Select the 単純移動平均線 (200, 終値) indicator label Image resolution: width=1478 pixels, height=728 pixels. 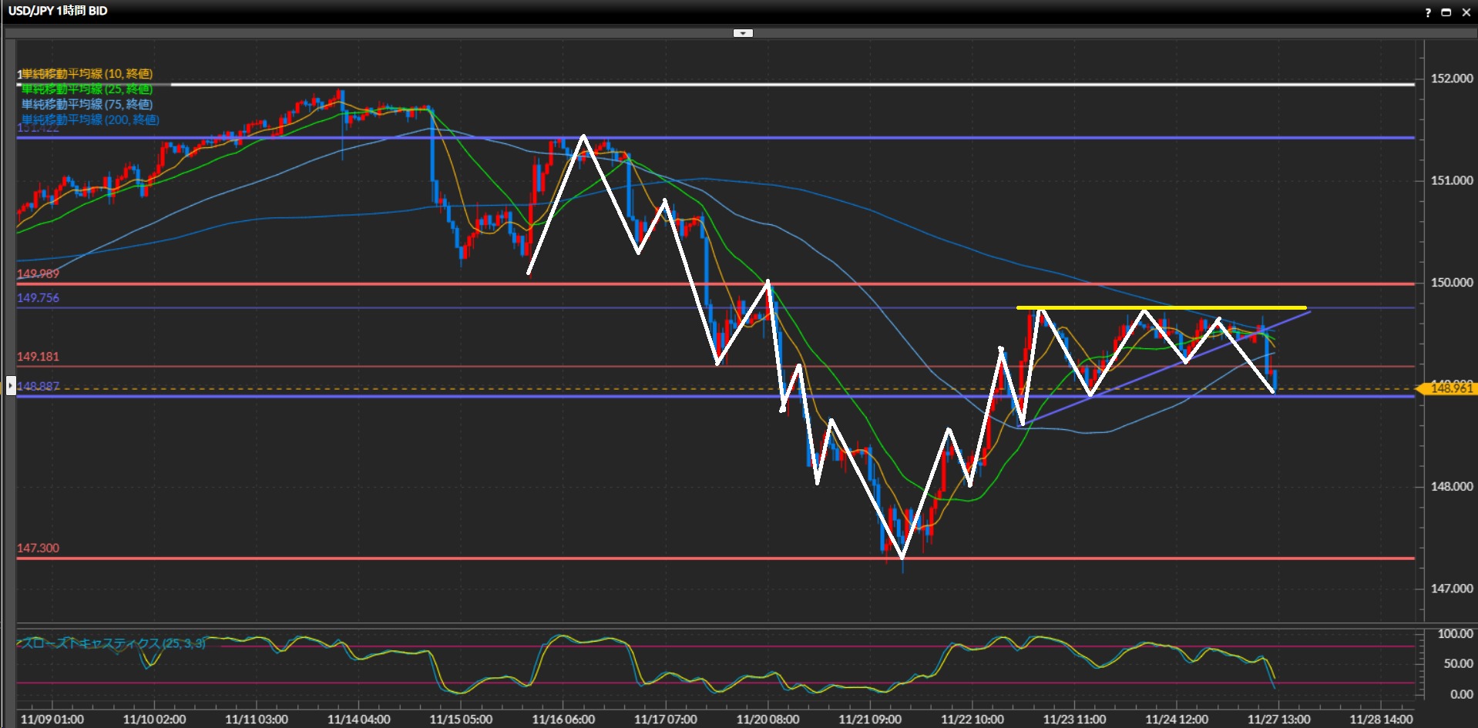point(89,119)
